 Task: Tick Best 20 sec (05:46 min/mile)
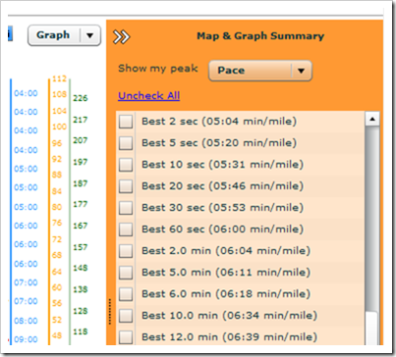126,186
